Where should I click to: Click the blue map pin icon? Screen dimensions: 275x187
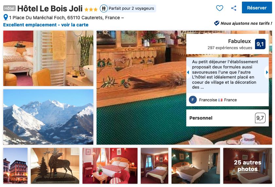click(6, 17)
